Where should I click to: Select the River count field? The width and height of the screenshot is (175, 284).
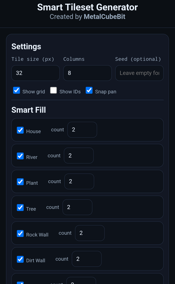tap(79, 156)
